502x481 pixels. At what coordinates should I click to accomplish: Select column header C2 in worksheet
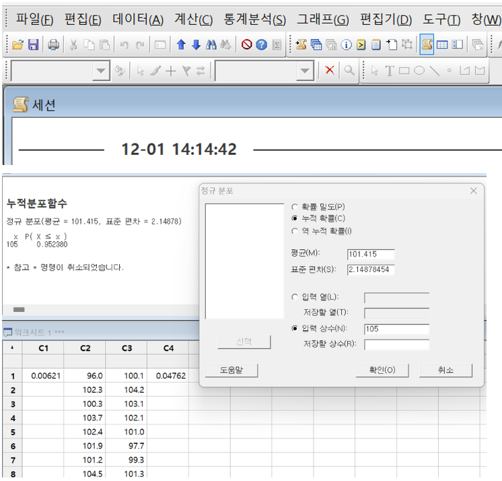[85, 348]
